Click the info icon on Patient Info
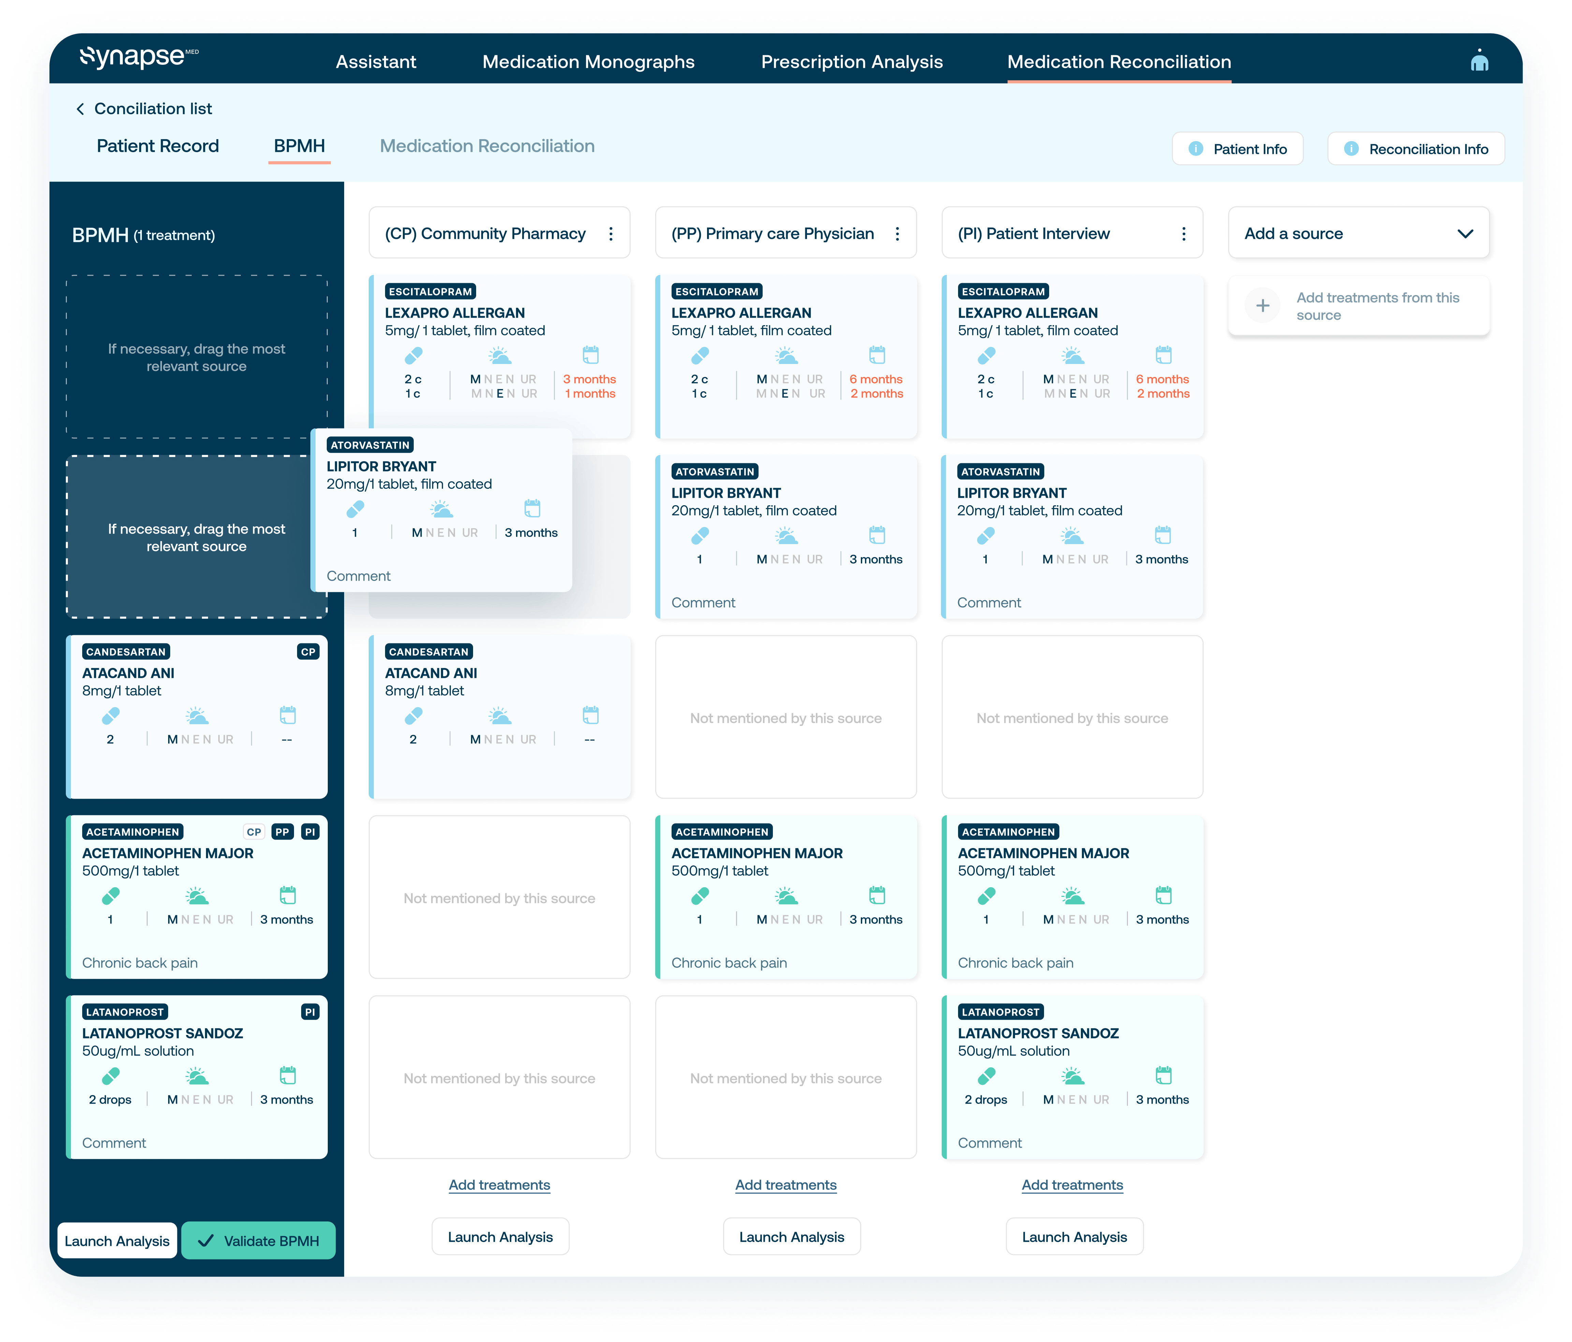 (1196, 149)
